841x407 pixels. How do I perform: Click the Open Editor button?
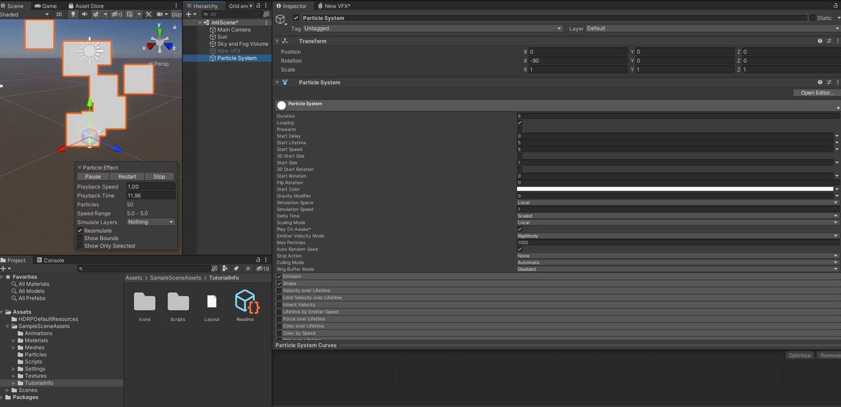pos(816,93)
